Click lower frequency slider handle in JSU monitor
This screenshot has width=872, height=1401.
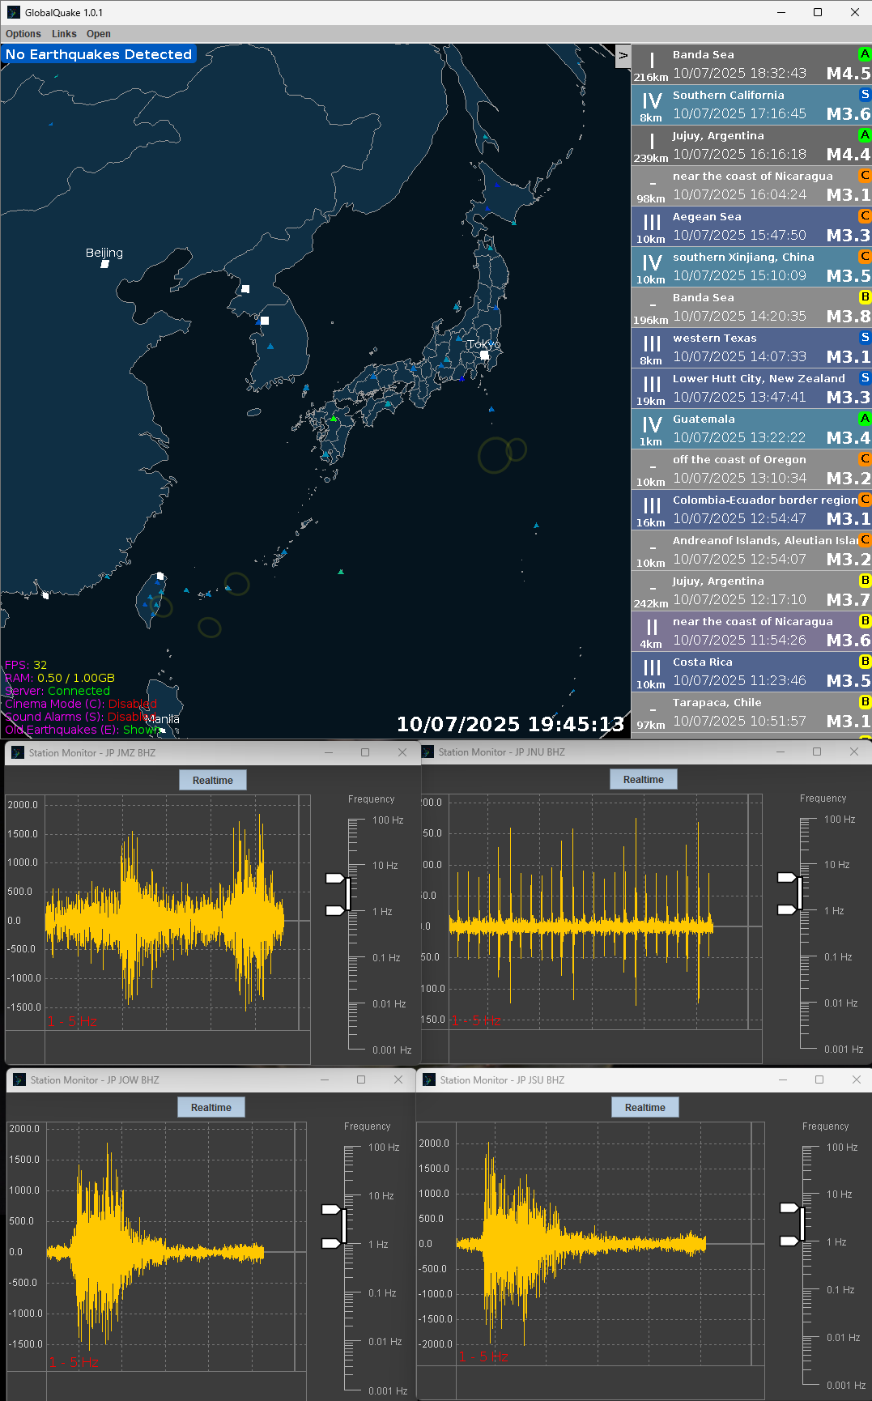pyautogui.click(x=789, y=1241)
